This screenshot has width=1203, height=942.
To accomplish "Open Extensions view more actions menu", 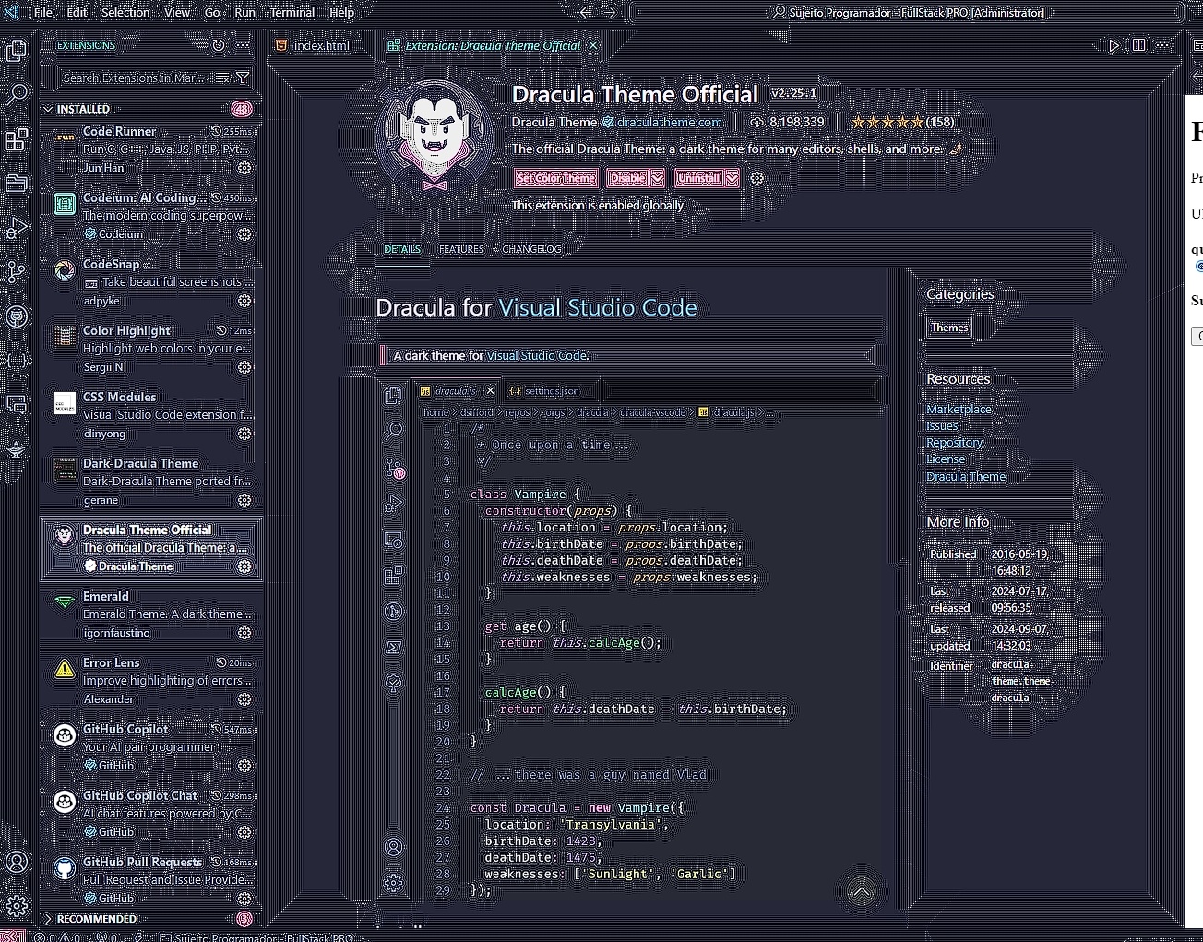I will coord(243,45).
